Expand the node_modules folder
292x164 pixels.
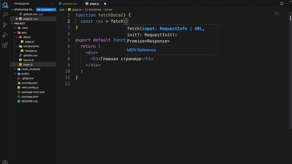click(15, 69)
